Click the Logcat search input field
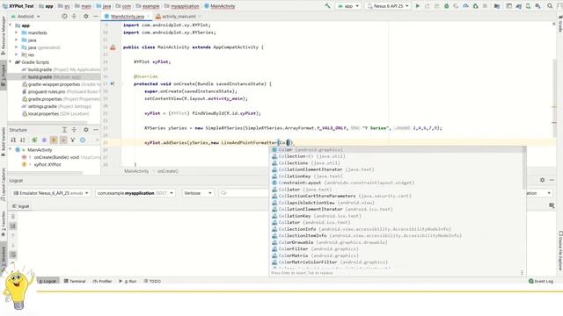 click(244, 193)
